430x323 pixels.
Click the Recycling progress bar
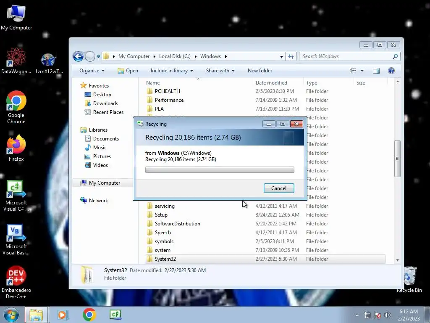click(220, 170)
